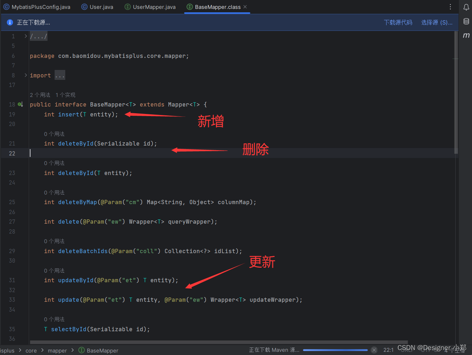The width and height of the screenshot is (472, 355).
Task: Expand the import ellipsis placeholder
Action: 60,75
